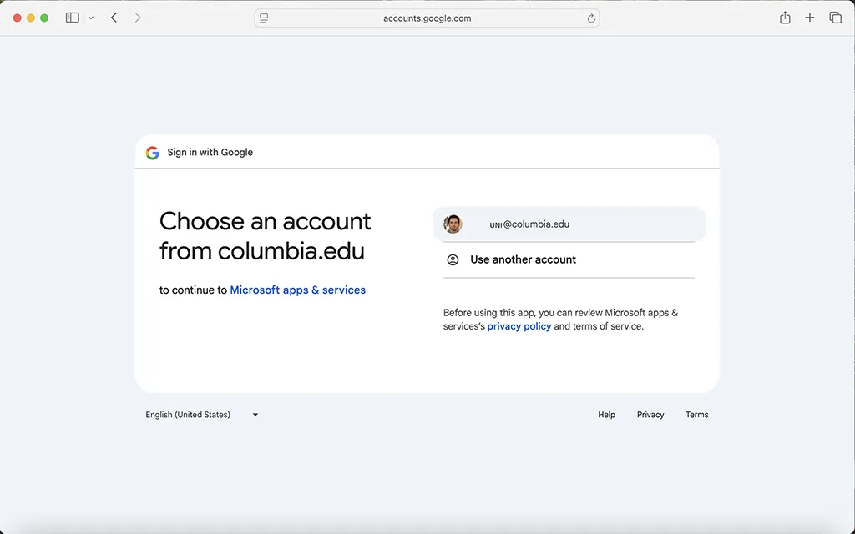Click the page reader icon in address bar
This screenshot has width=855, height=534.
[264, 18]
